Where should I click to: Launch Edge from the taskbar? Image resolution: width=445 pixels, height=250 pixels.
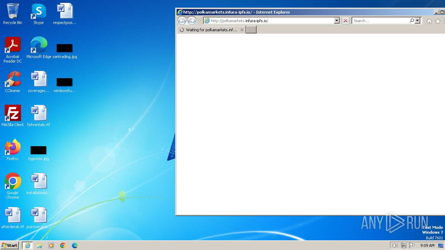point(75,245)
